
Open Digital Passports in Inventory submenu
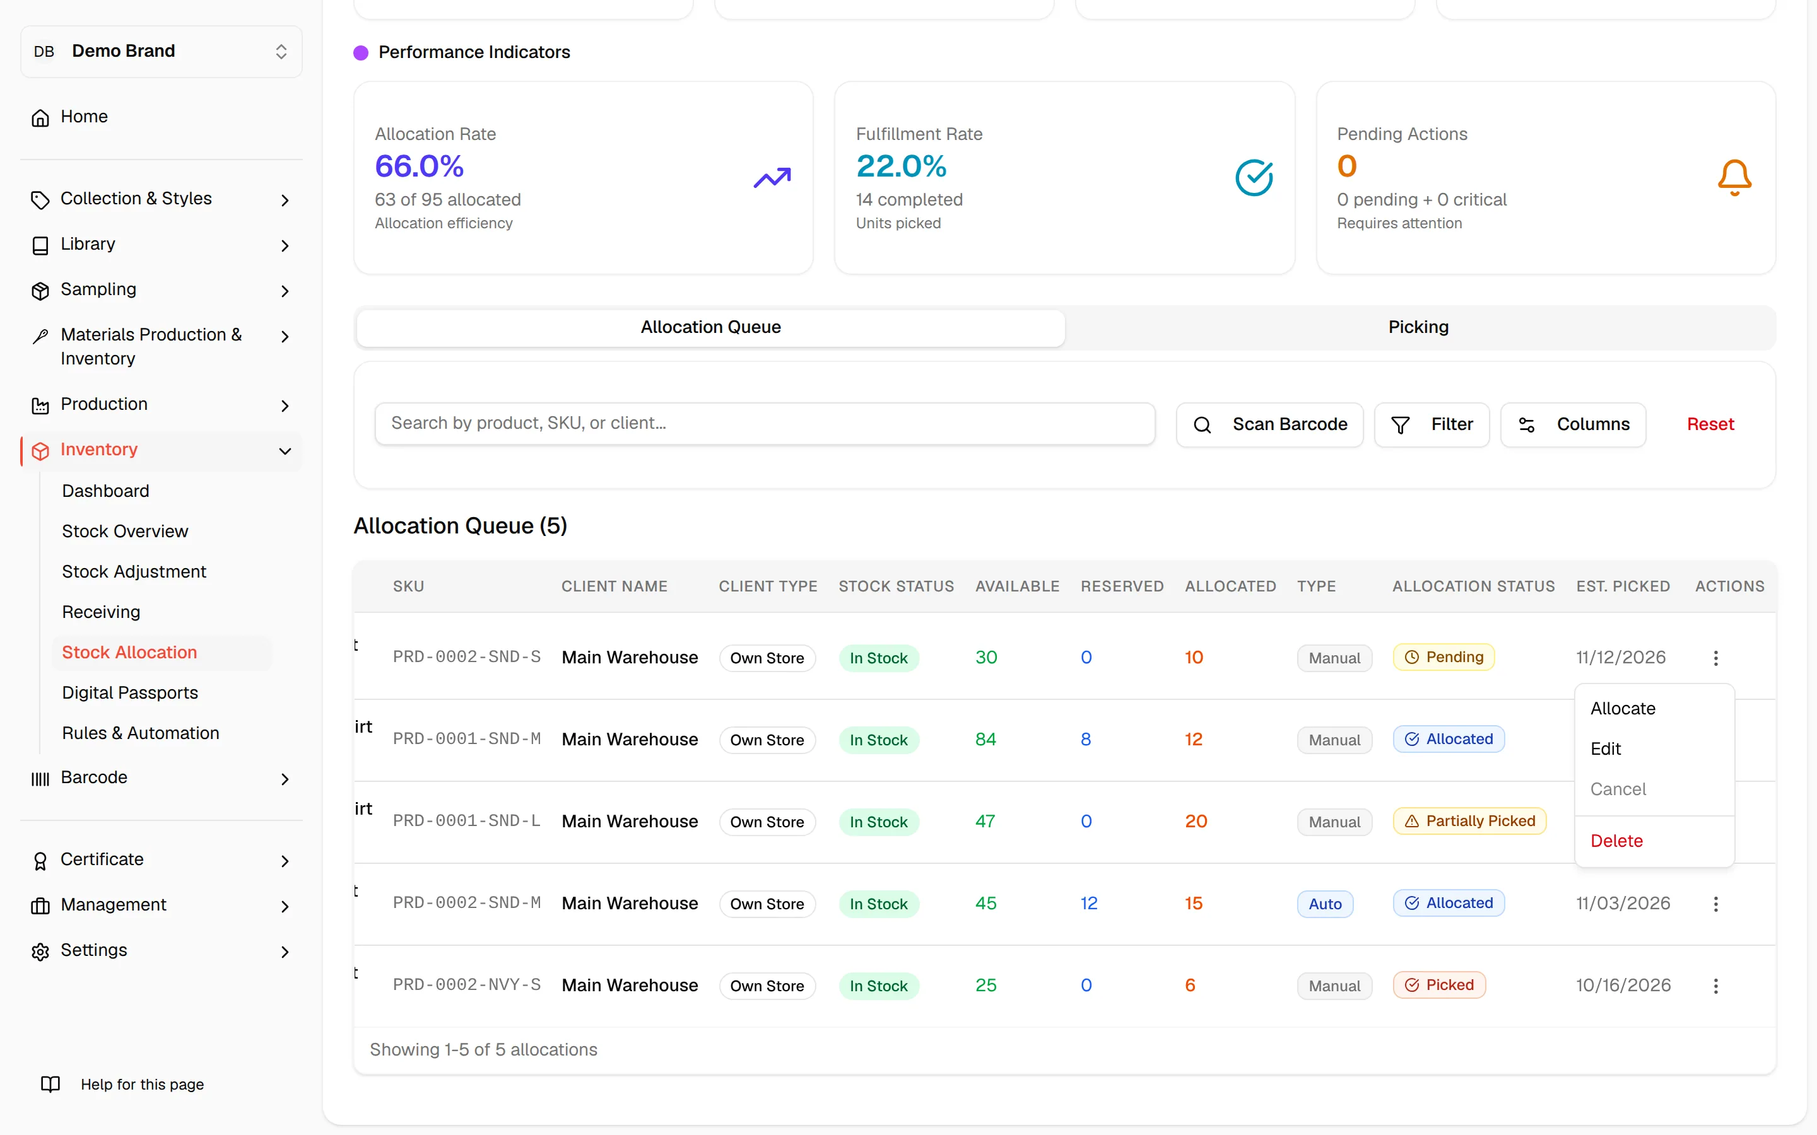click(130, 692)
